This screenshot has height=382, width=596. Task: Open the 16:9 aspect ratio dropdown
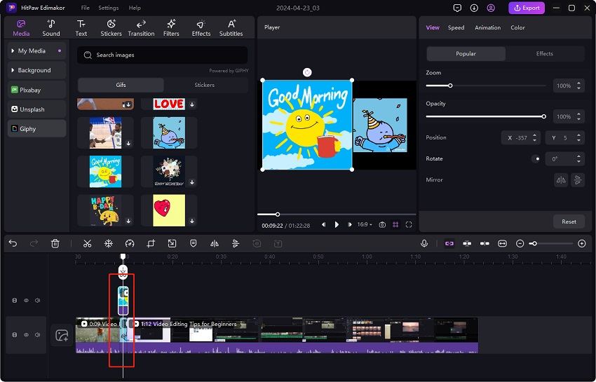[x=365, y=224]
